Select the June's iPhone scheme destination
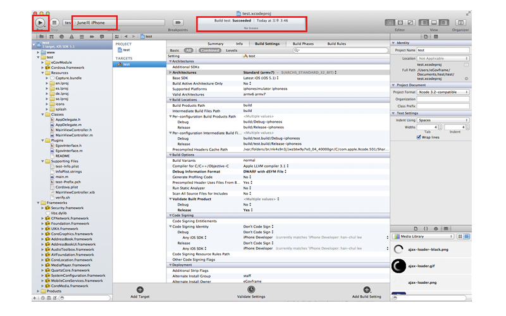 click(x=95, y=23)
